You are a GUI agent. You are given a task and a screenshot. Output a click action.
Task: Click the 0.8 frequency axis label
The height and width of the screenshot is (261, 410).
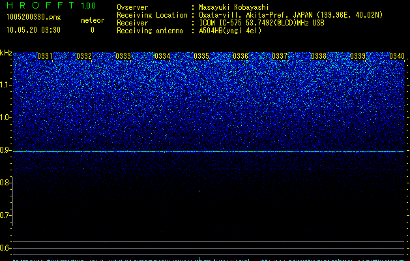tap(5, 183)
